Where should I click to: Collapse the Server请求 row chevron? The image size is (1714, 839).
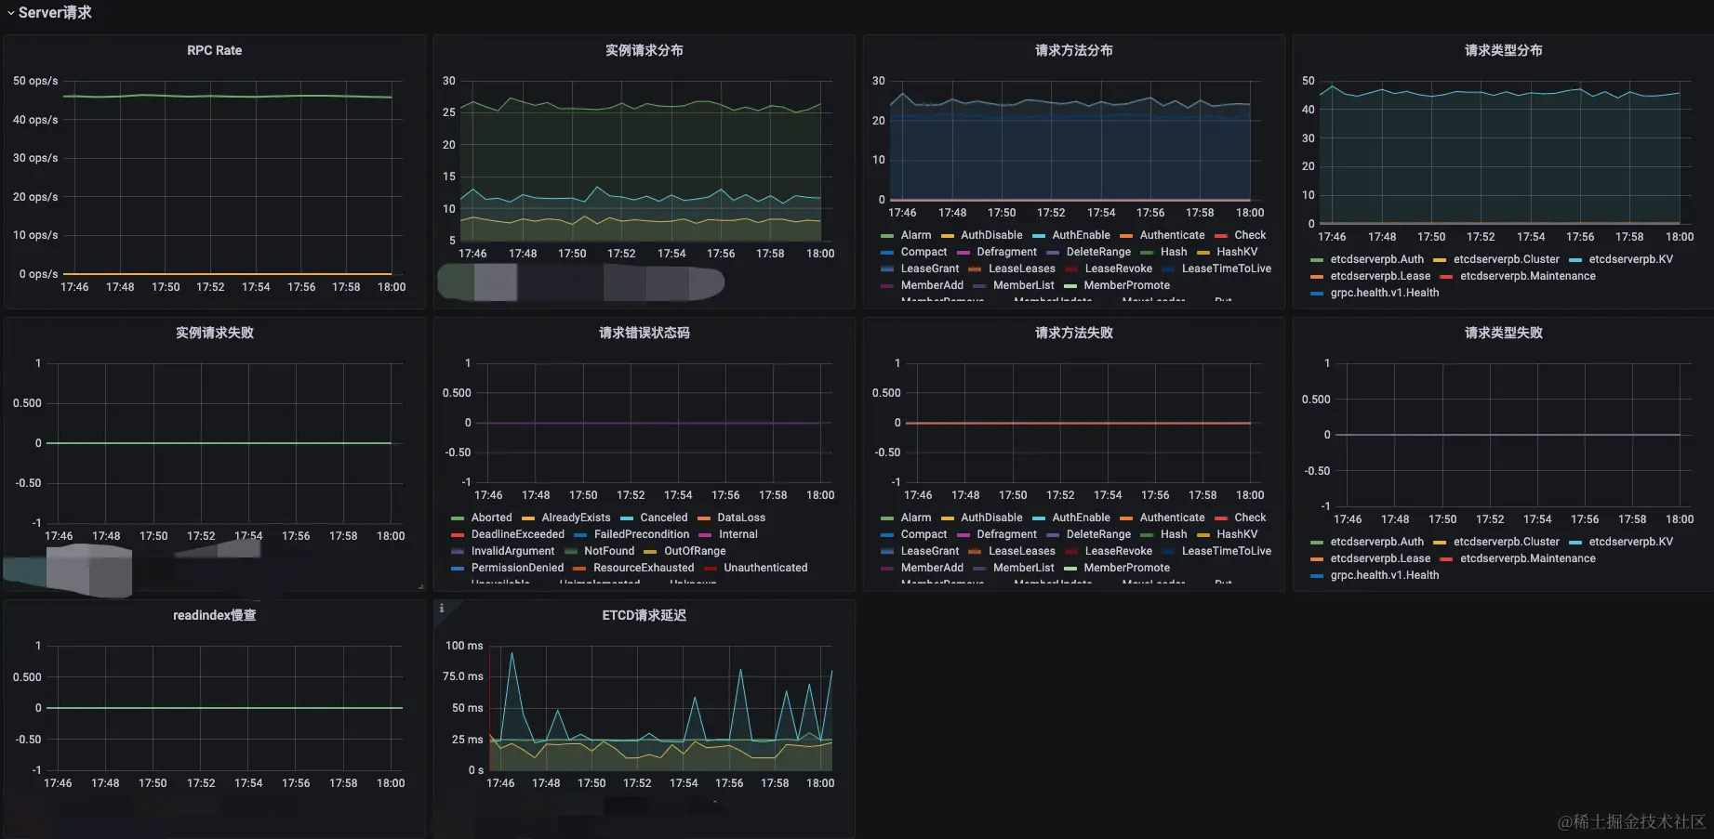pos(10,13)
